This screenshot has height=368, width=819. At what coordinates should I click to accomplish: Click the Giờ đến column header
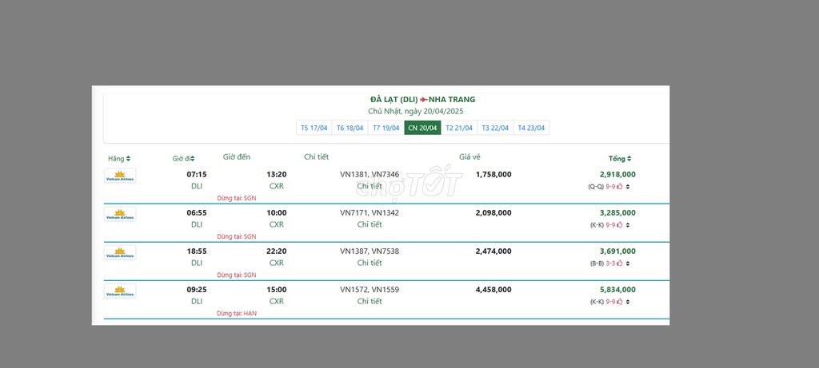[237, 157]
